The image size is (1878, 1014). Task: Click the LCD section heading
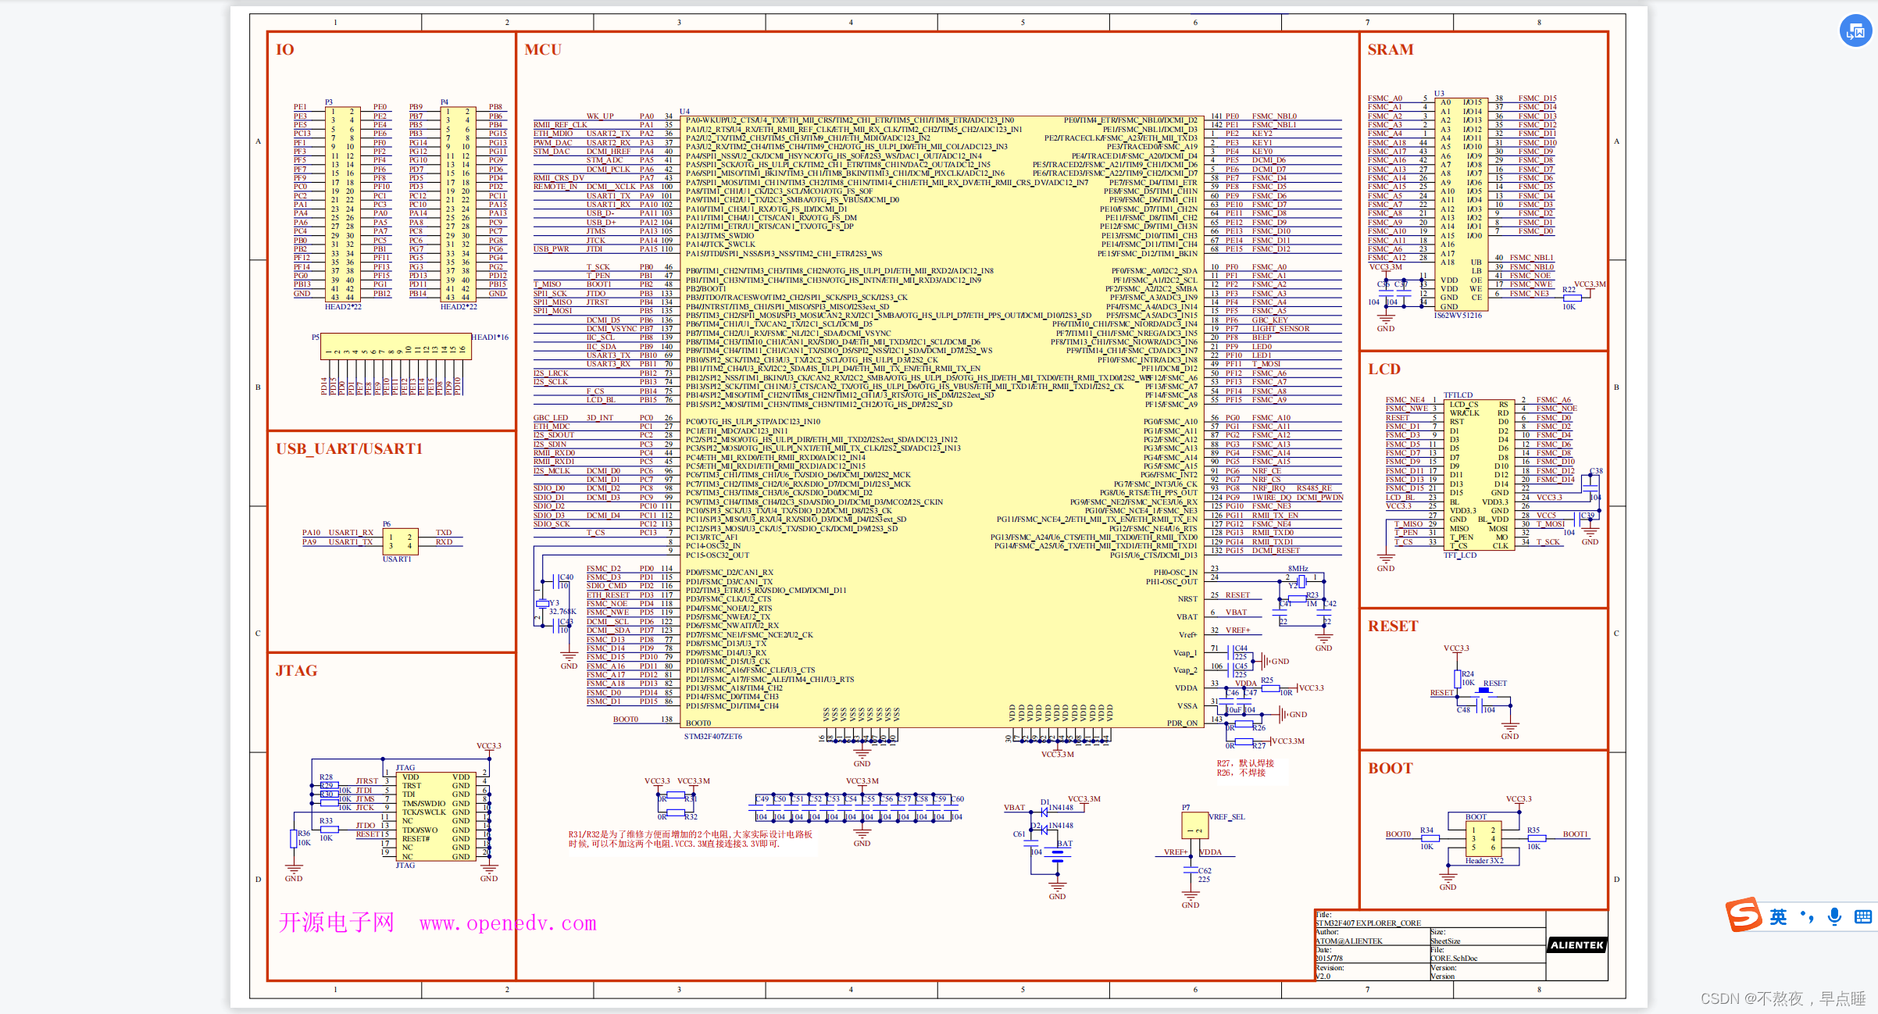pos(1384,369)
